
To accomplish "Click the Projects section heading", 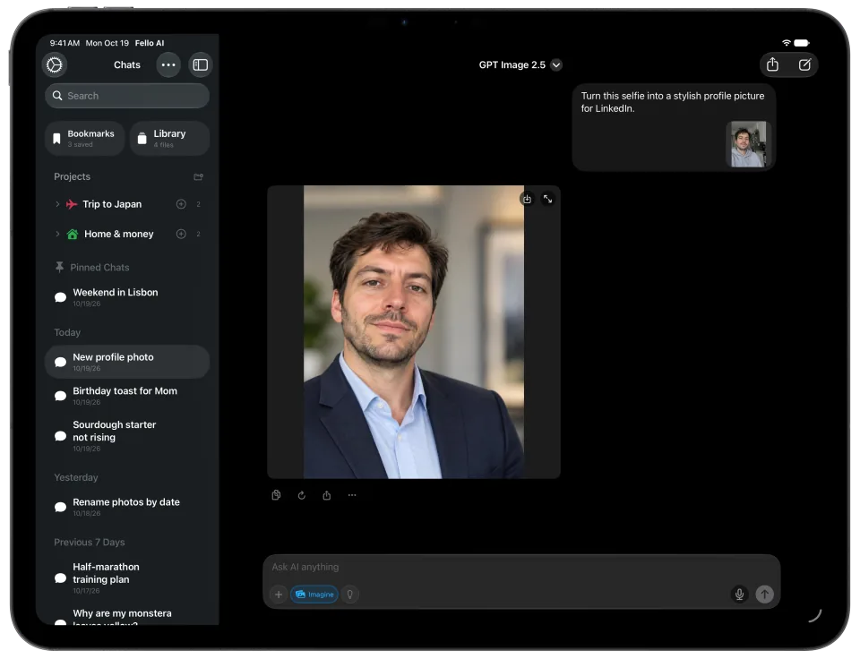I will (x=72, y=176).
